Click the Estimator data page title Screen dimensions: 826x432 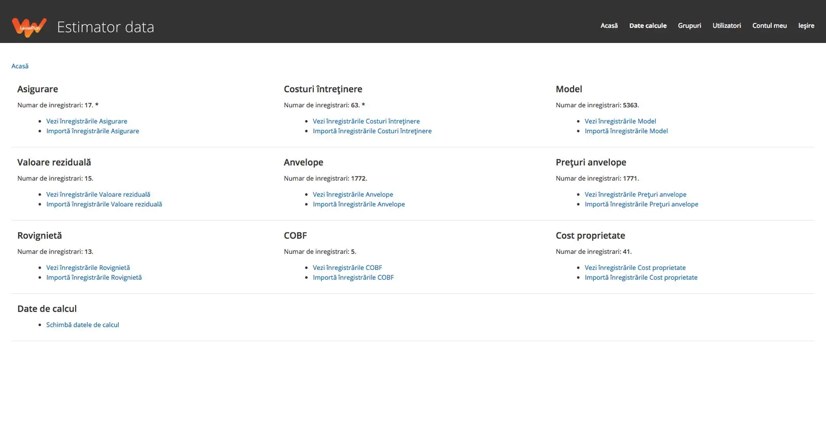click(105, 27)
